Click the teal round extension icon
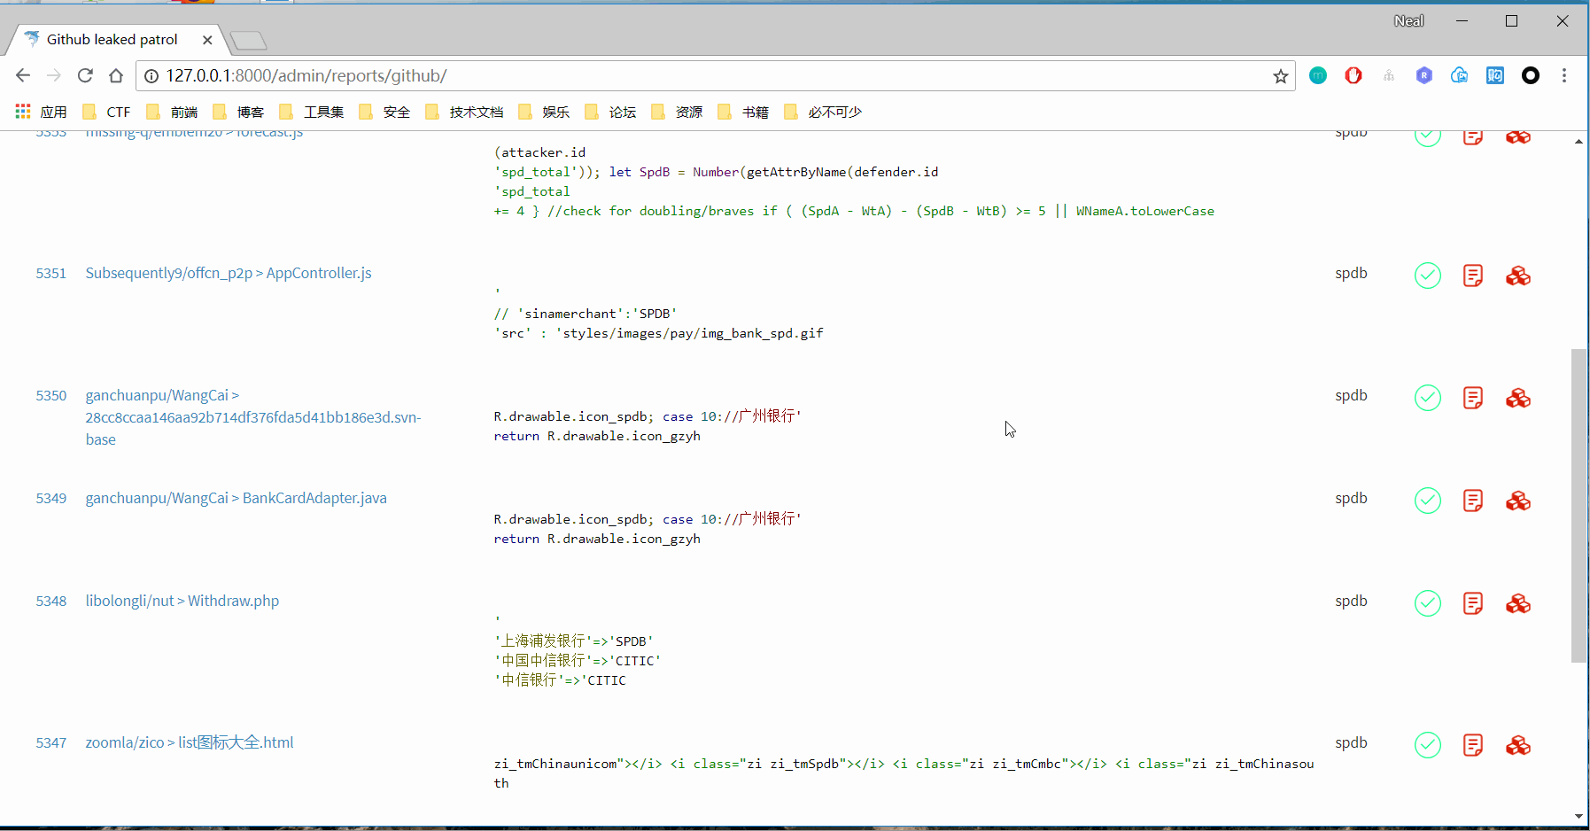This screenshot has width=1590, height=831. [1318, 75]
